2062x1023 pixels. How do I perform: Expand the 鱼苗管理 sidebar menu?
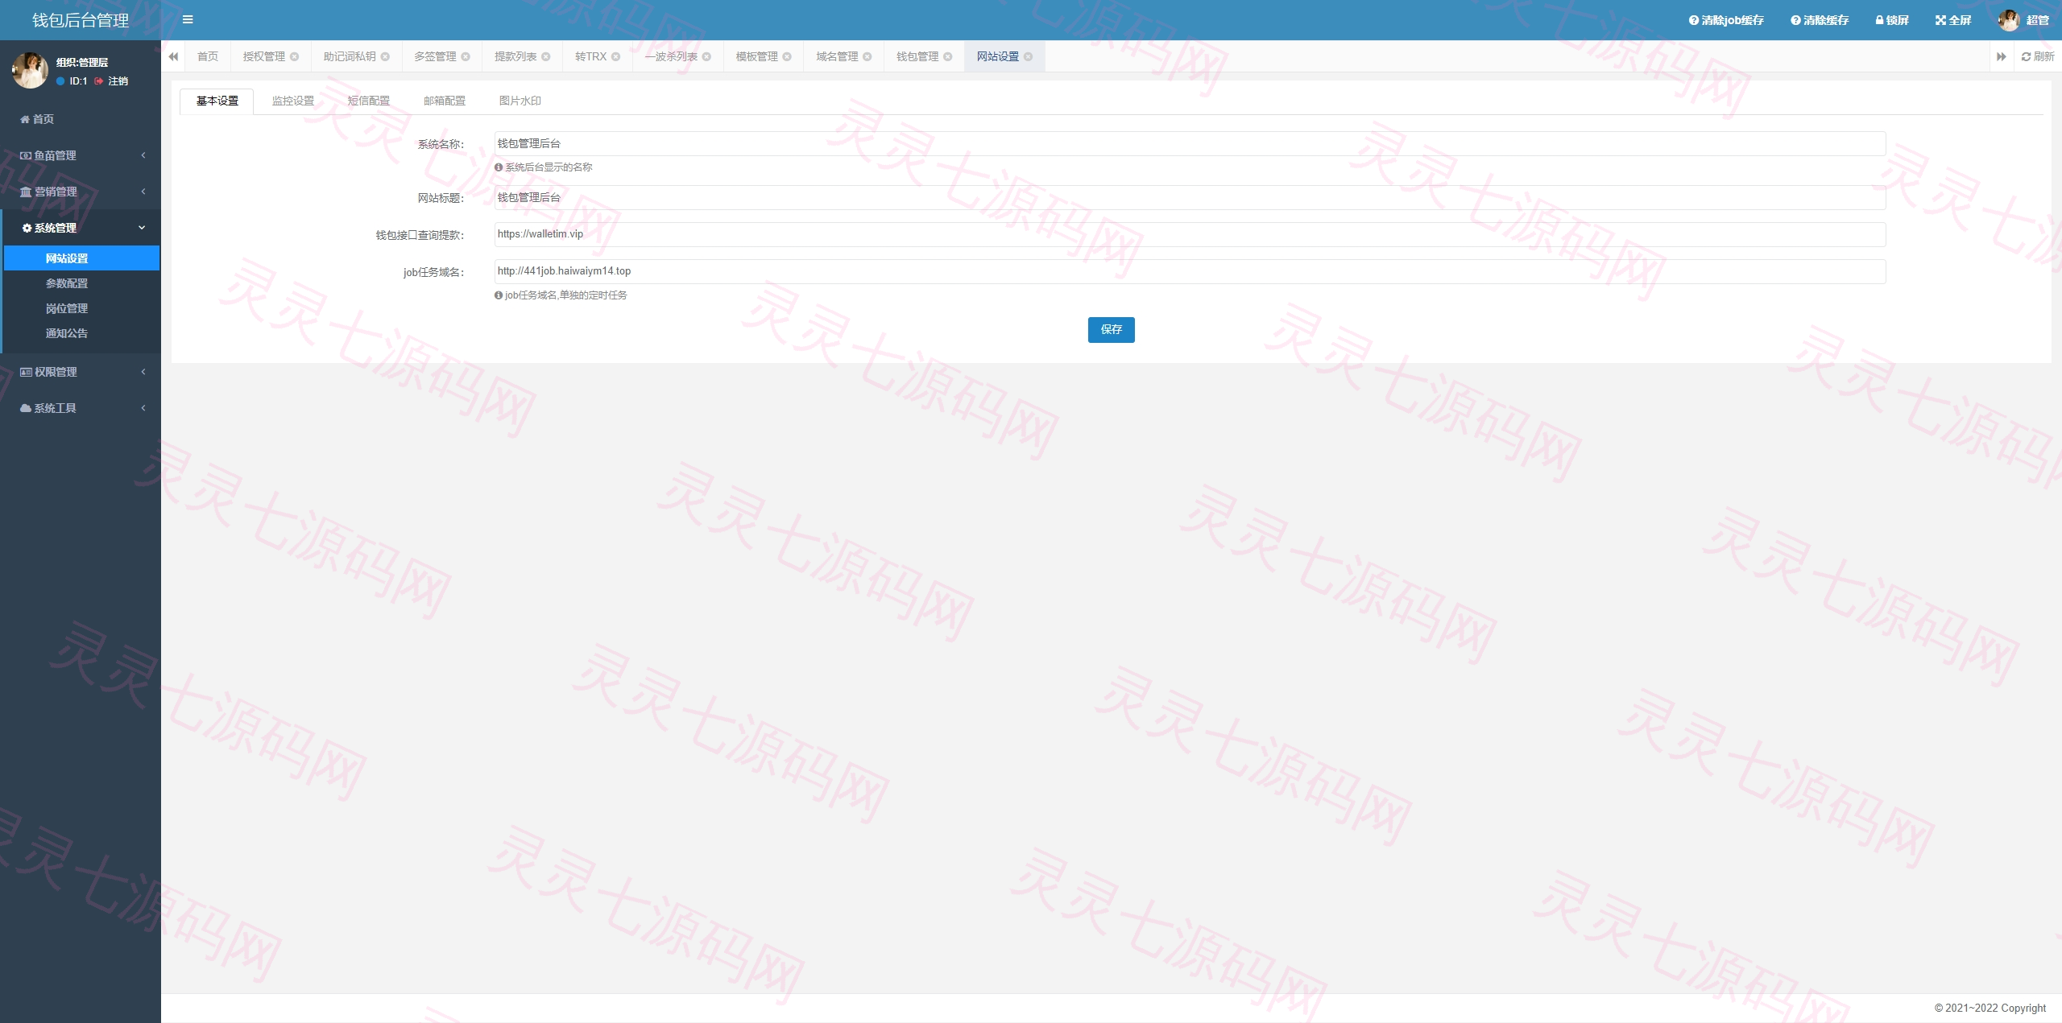(81, 155)
